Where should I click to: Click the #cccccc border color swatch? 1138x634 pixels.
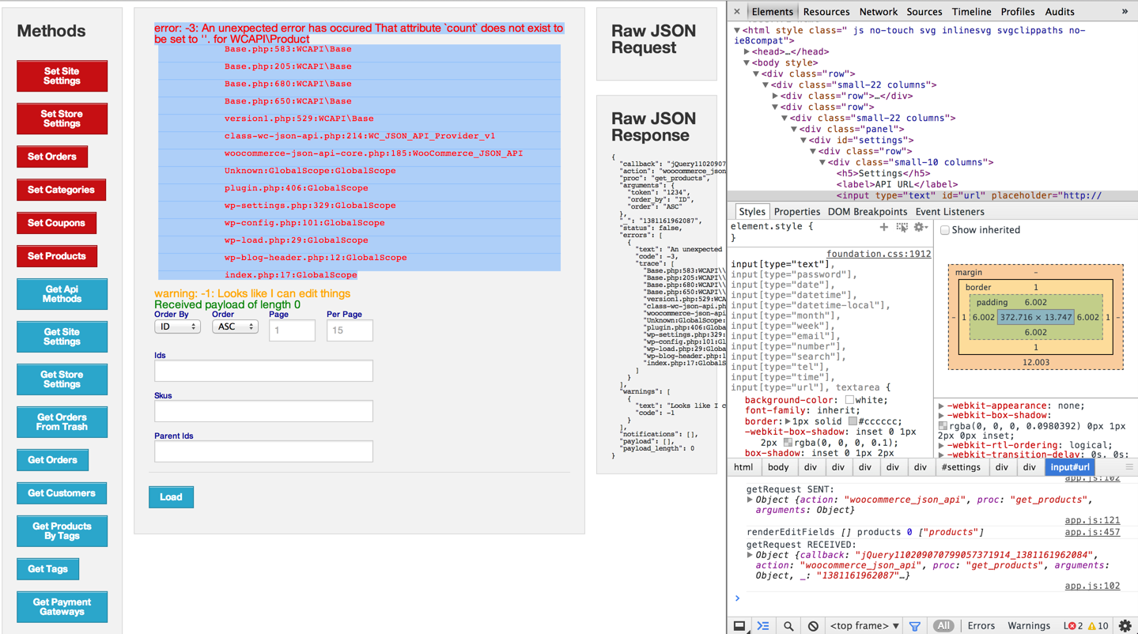[x=853, y=421]
